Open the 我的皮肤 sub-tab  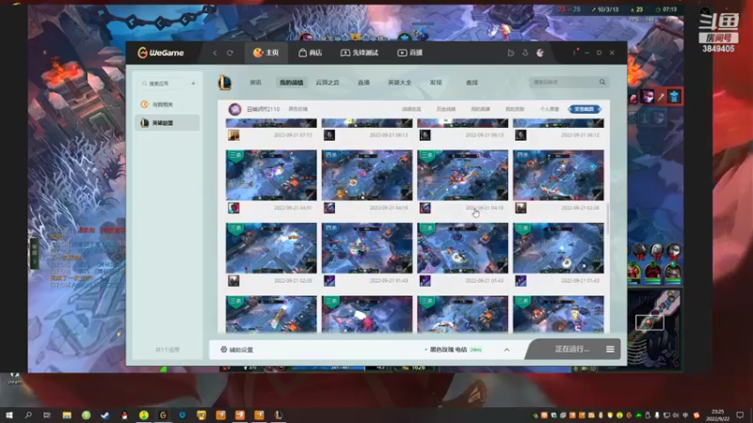tap(515, 109)
